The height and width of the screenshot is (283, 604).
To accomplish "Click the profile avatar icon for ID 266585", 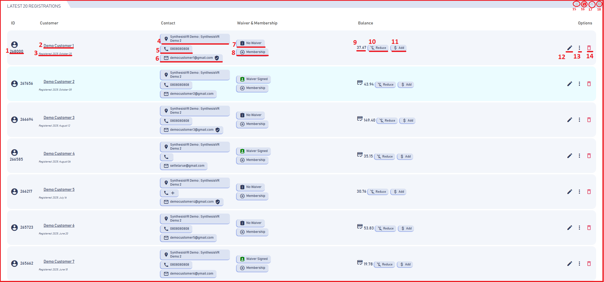I will coord(14,153).
